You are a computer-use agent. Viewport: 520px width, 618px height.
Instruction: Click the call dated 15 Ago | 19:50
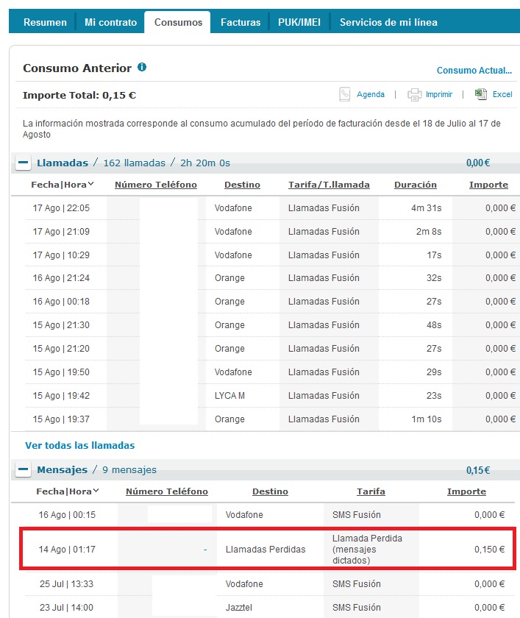(61, 372)
